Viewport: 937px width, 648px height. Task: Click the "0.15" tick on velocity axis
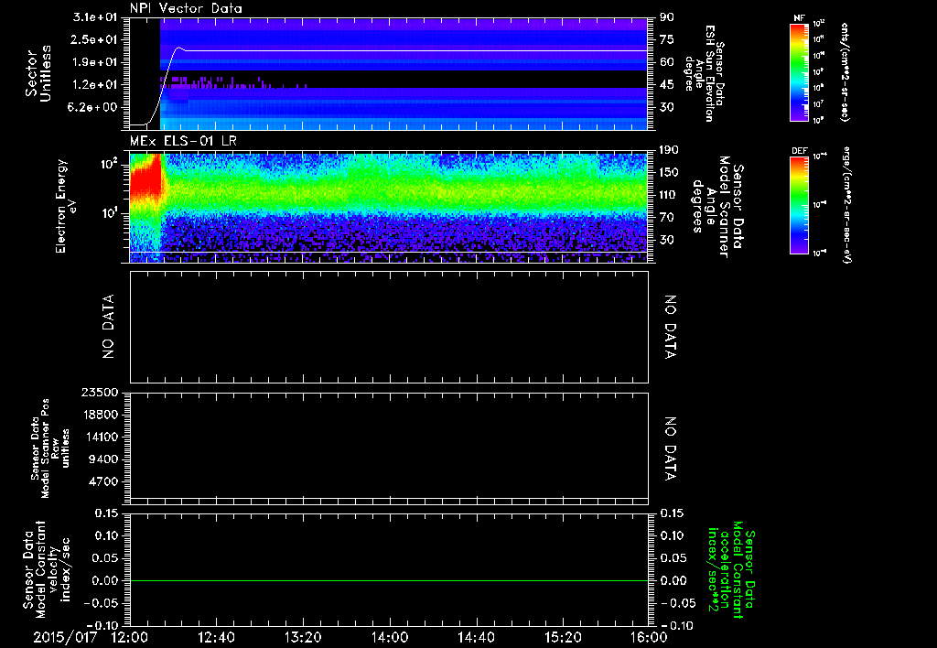click(106, 513)
